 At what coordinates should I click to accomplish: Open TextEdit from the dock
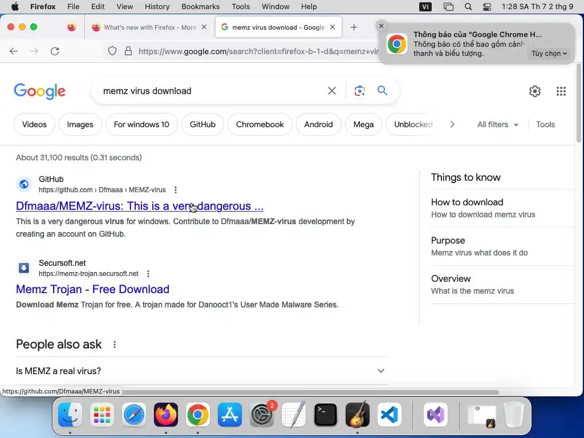click(294, 415)
